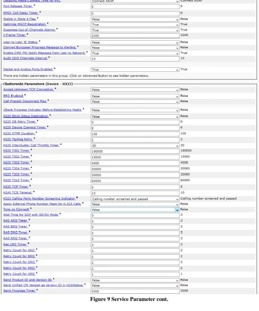
Task: Open the Retry Count for URQ link
Action: (x=19, y=274)
